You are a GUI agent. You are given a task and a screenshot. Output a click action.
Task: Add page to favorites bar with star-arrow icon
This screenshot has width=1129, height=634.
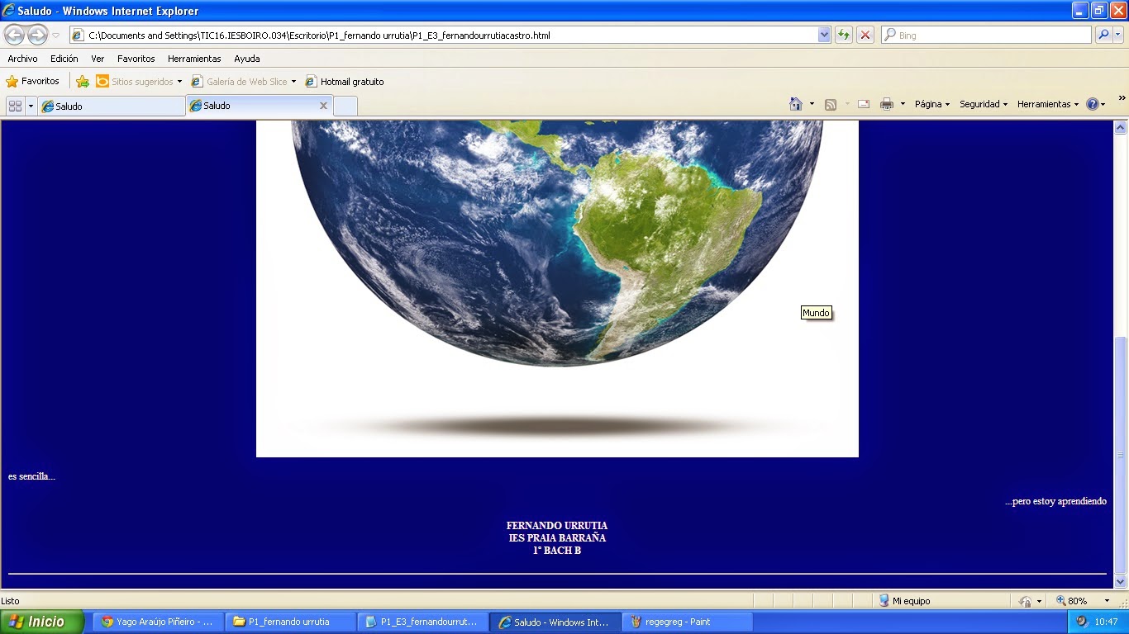pos(83,82)
